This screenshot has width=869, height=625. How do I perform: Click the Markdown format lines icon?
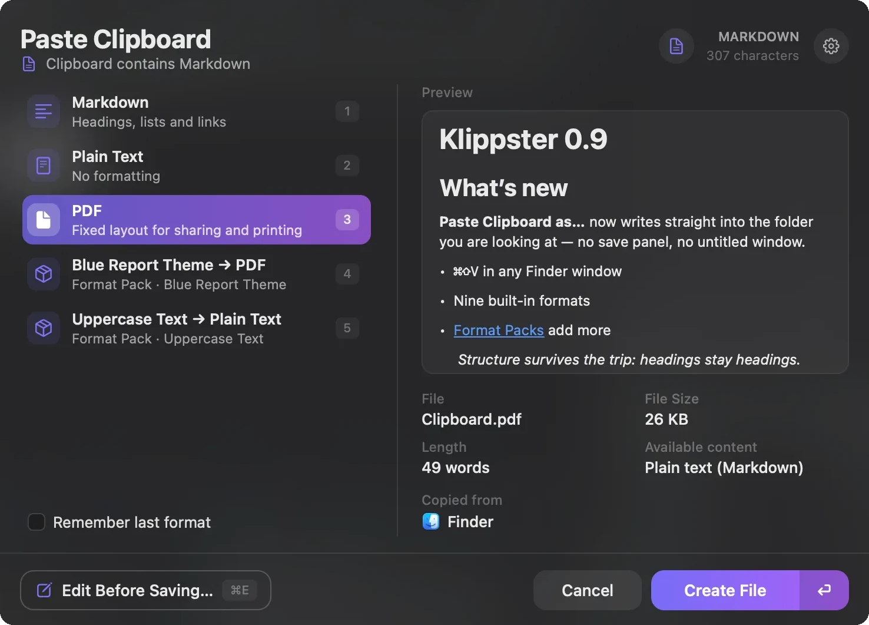click(44, 111)
